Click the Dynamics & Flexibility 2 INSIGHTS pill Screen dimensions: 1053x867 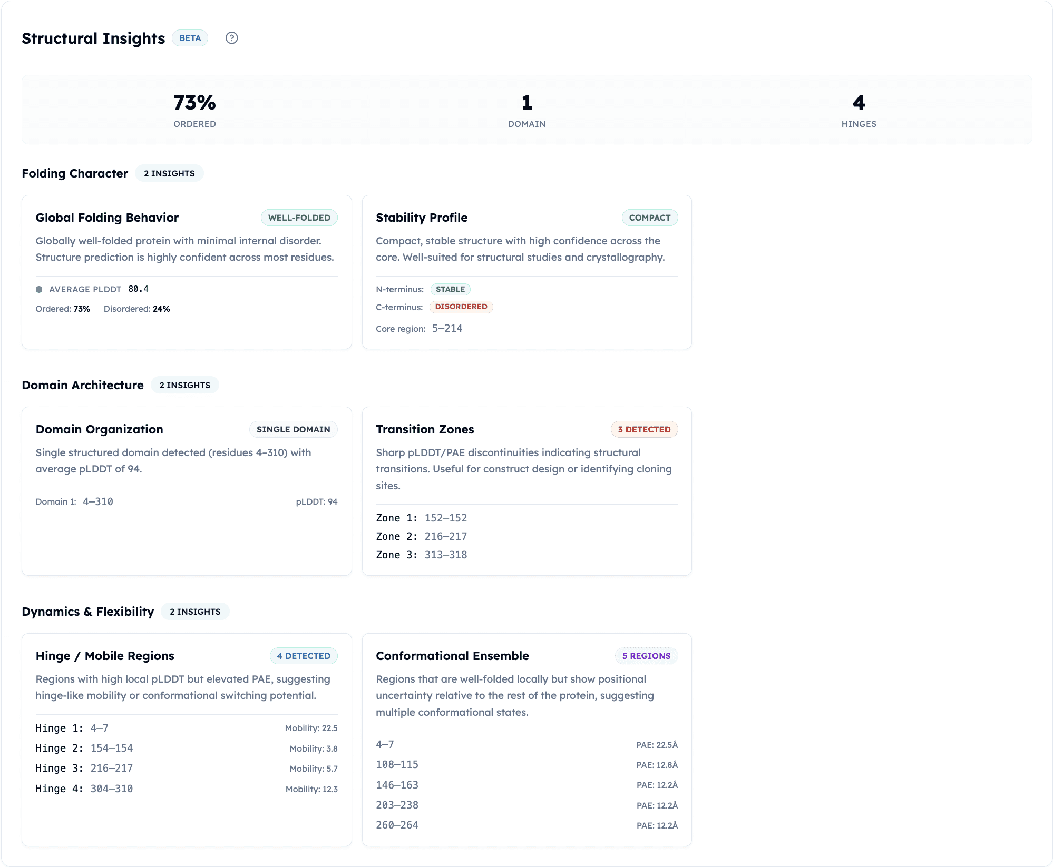(x=195, y=612)
